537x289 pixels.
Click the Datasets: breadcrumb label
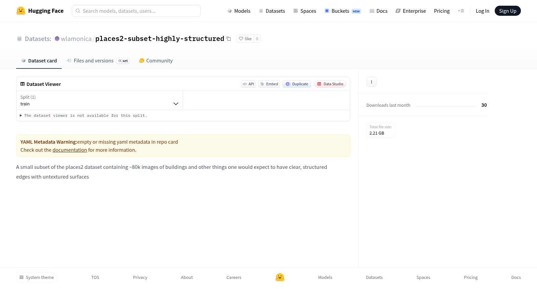coord(38,39)
